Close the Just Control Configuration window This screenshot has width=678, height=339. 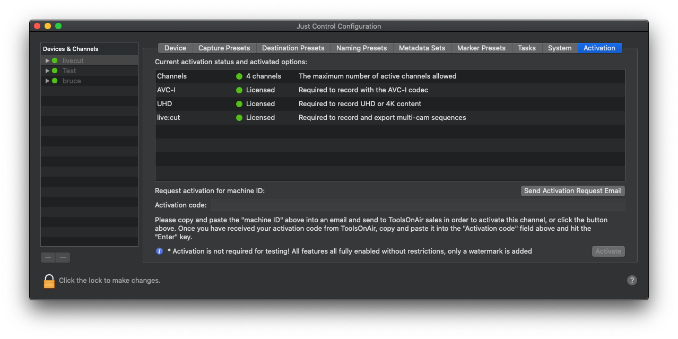pyautogui.click(x=37, y=26)
